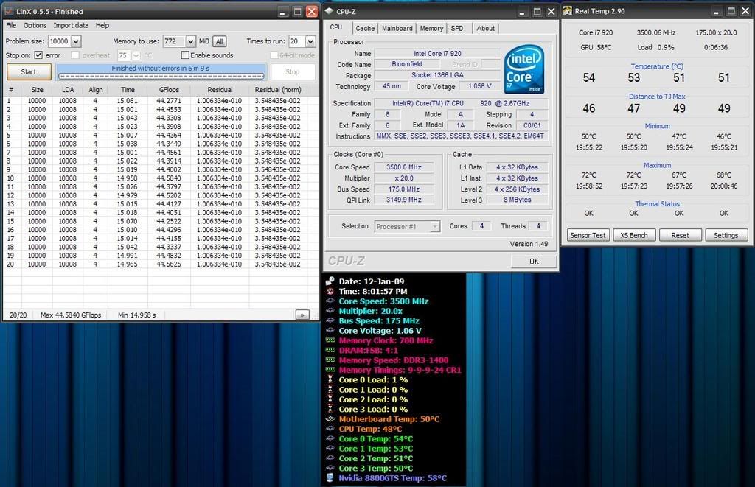
Task: Open the Memory to use dropdown
Action: click(x=191, y=41)
